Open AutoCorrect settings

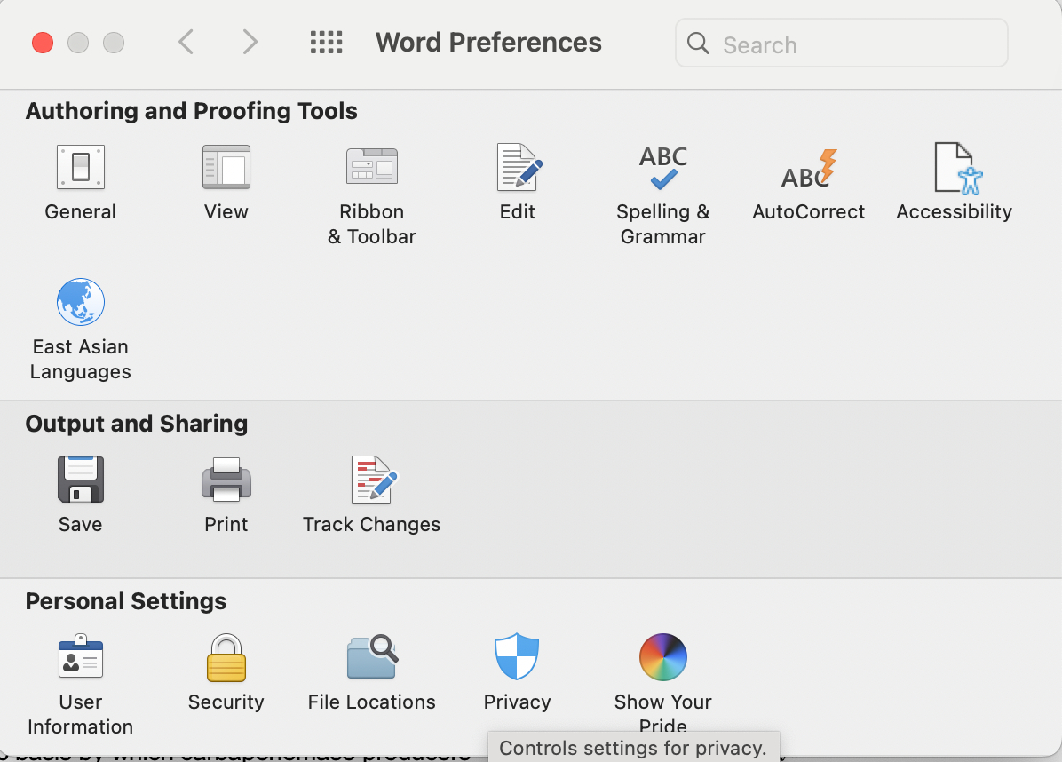pos(808,168)
